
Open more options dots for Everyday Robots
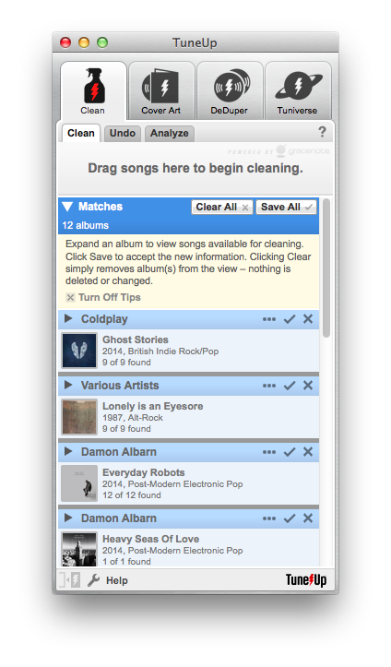tap(269, 452)
